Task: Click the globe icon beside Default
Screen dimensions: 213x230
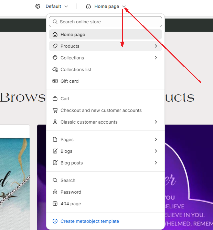Action: pyautogui.click(x=38, y=6)
